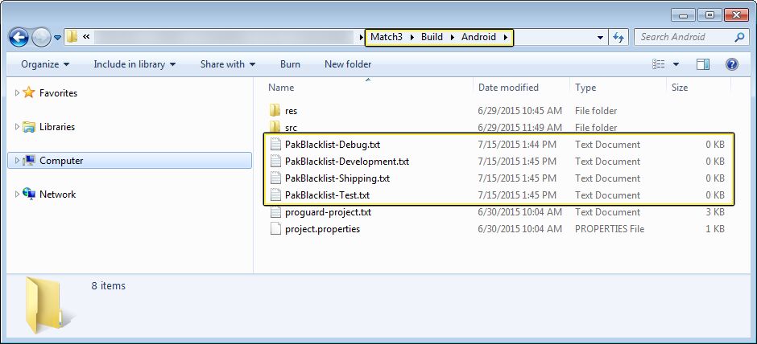Image resolution: width=757 pixels, height=344 pixels.
Task: Click the Refresh button beside address bar
Action: pyautogui.click(x=619, y=37)
